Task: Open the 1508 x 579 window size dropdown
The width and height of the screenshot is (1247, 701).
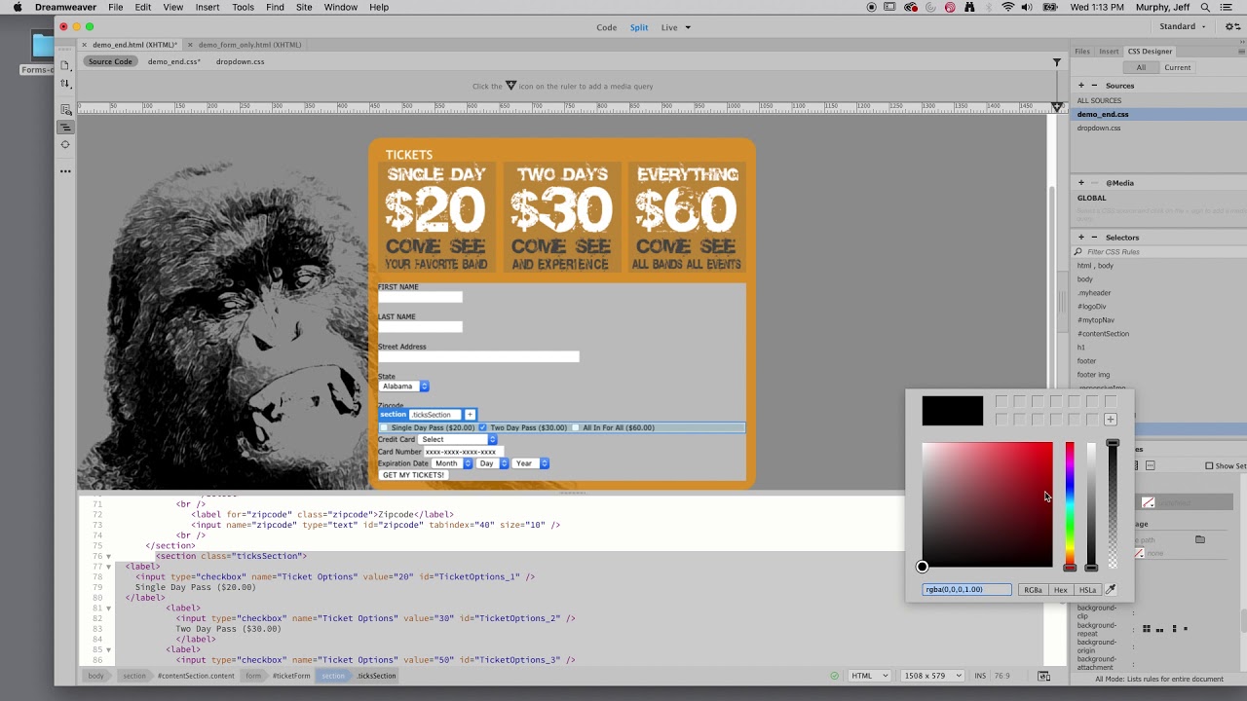Action: point(933,676)
